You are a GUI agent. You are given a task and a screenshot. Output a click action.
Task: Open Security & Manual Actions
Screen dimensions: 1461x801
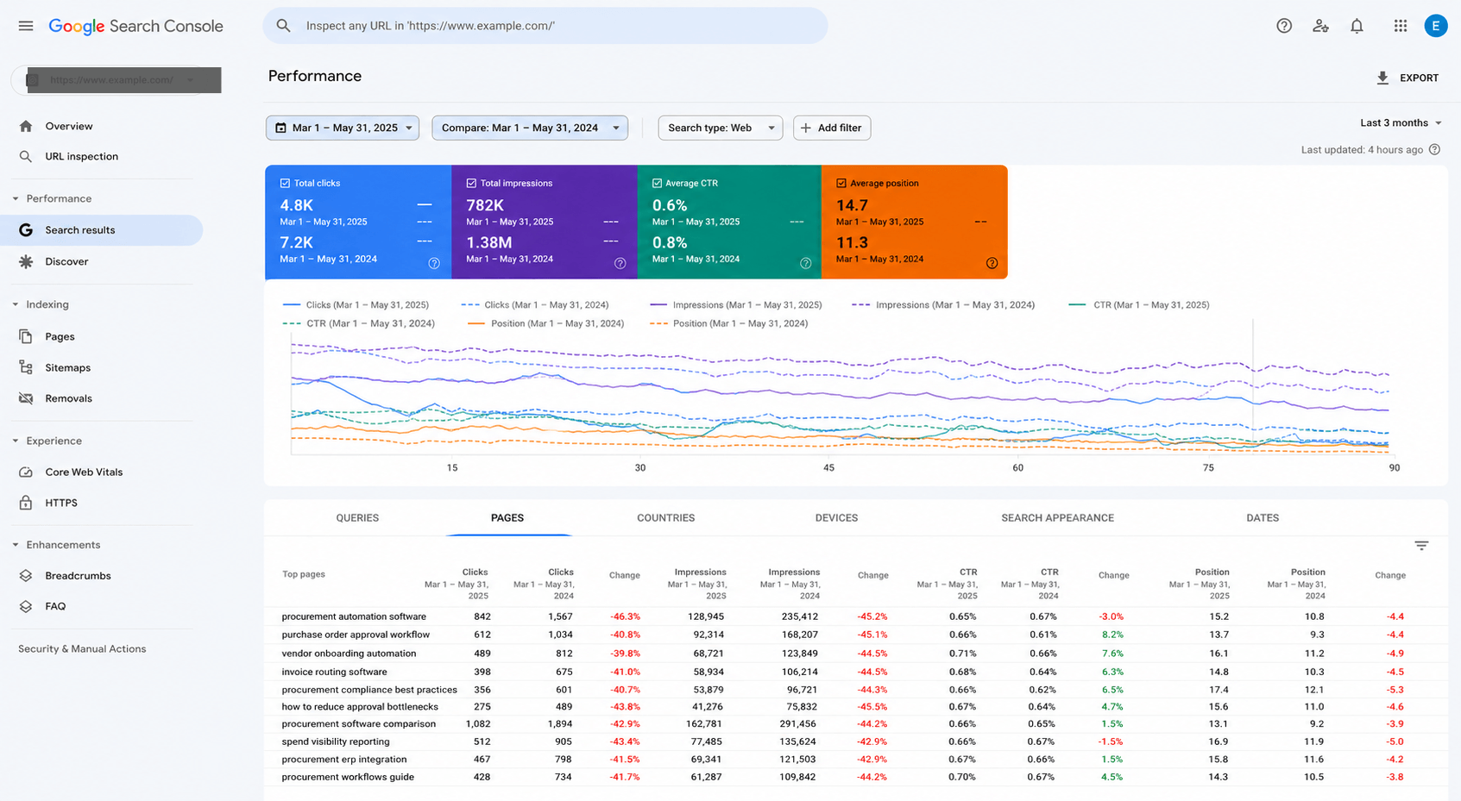pyautogui.click(x=82, y=649)
